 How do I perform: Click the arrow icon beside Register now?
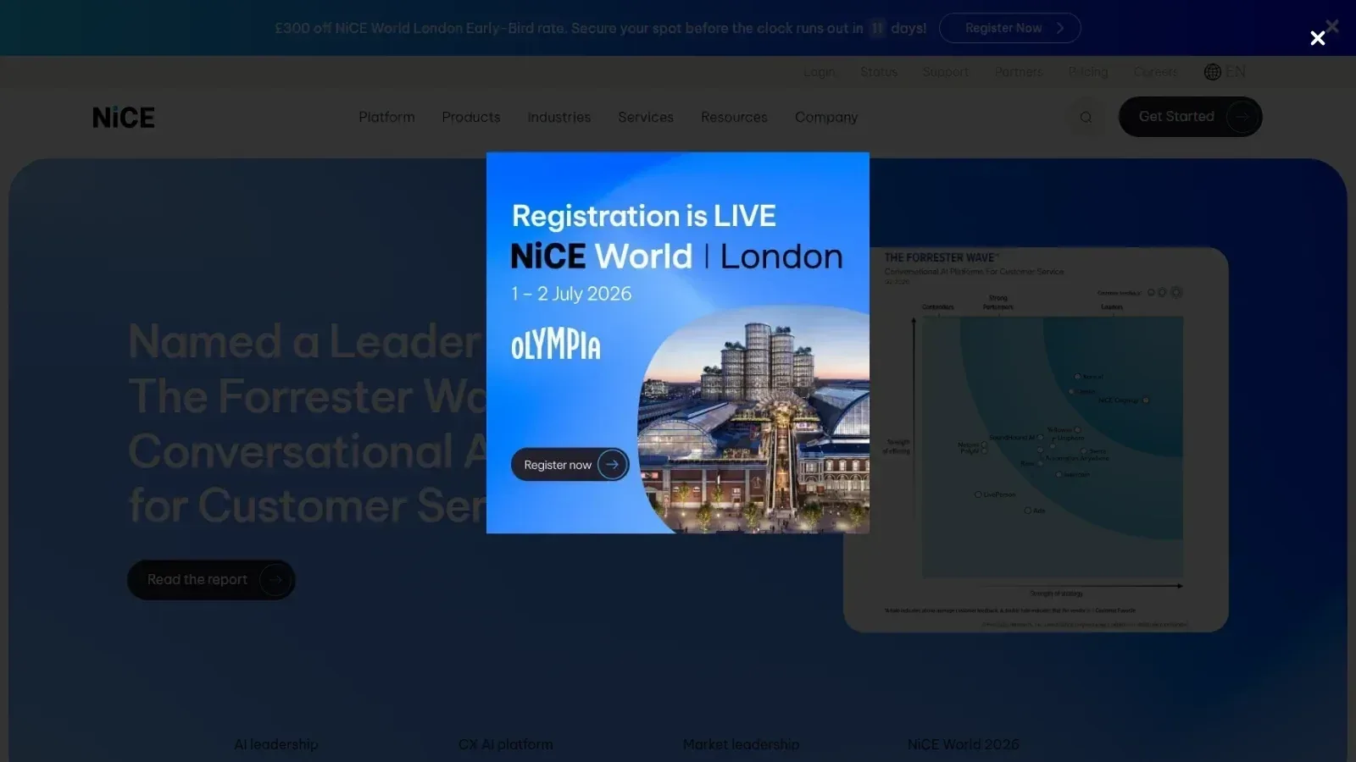[612, 465]
